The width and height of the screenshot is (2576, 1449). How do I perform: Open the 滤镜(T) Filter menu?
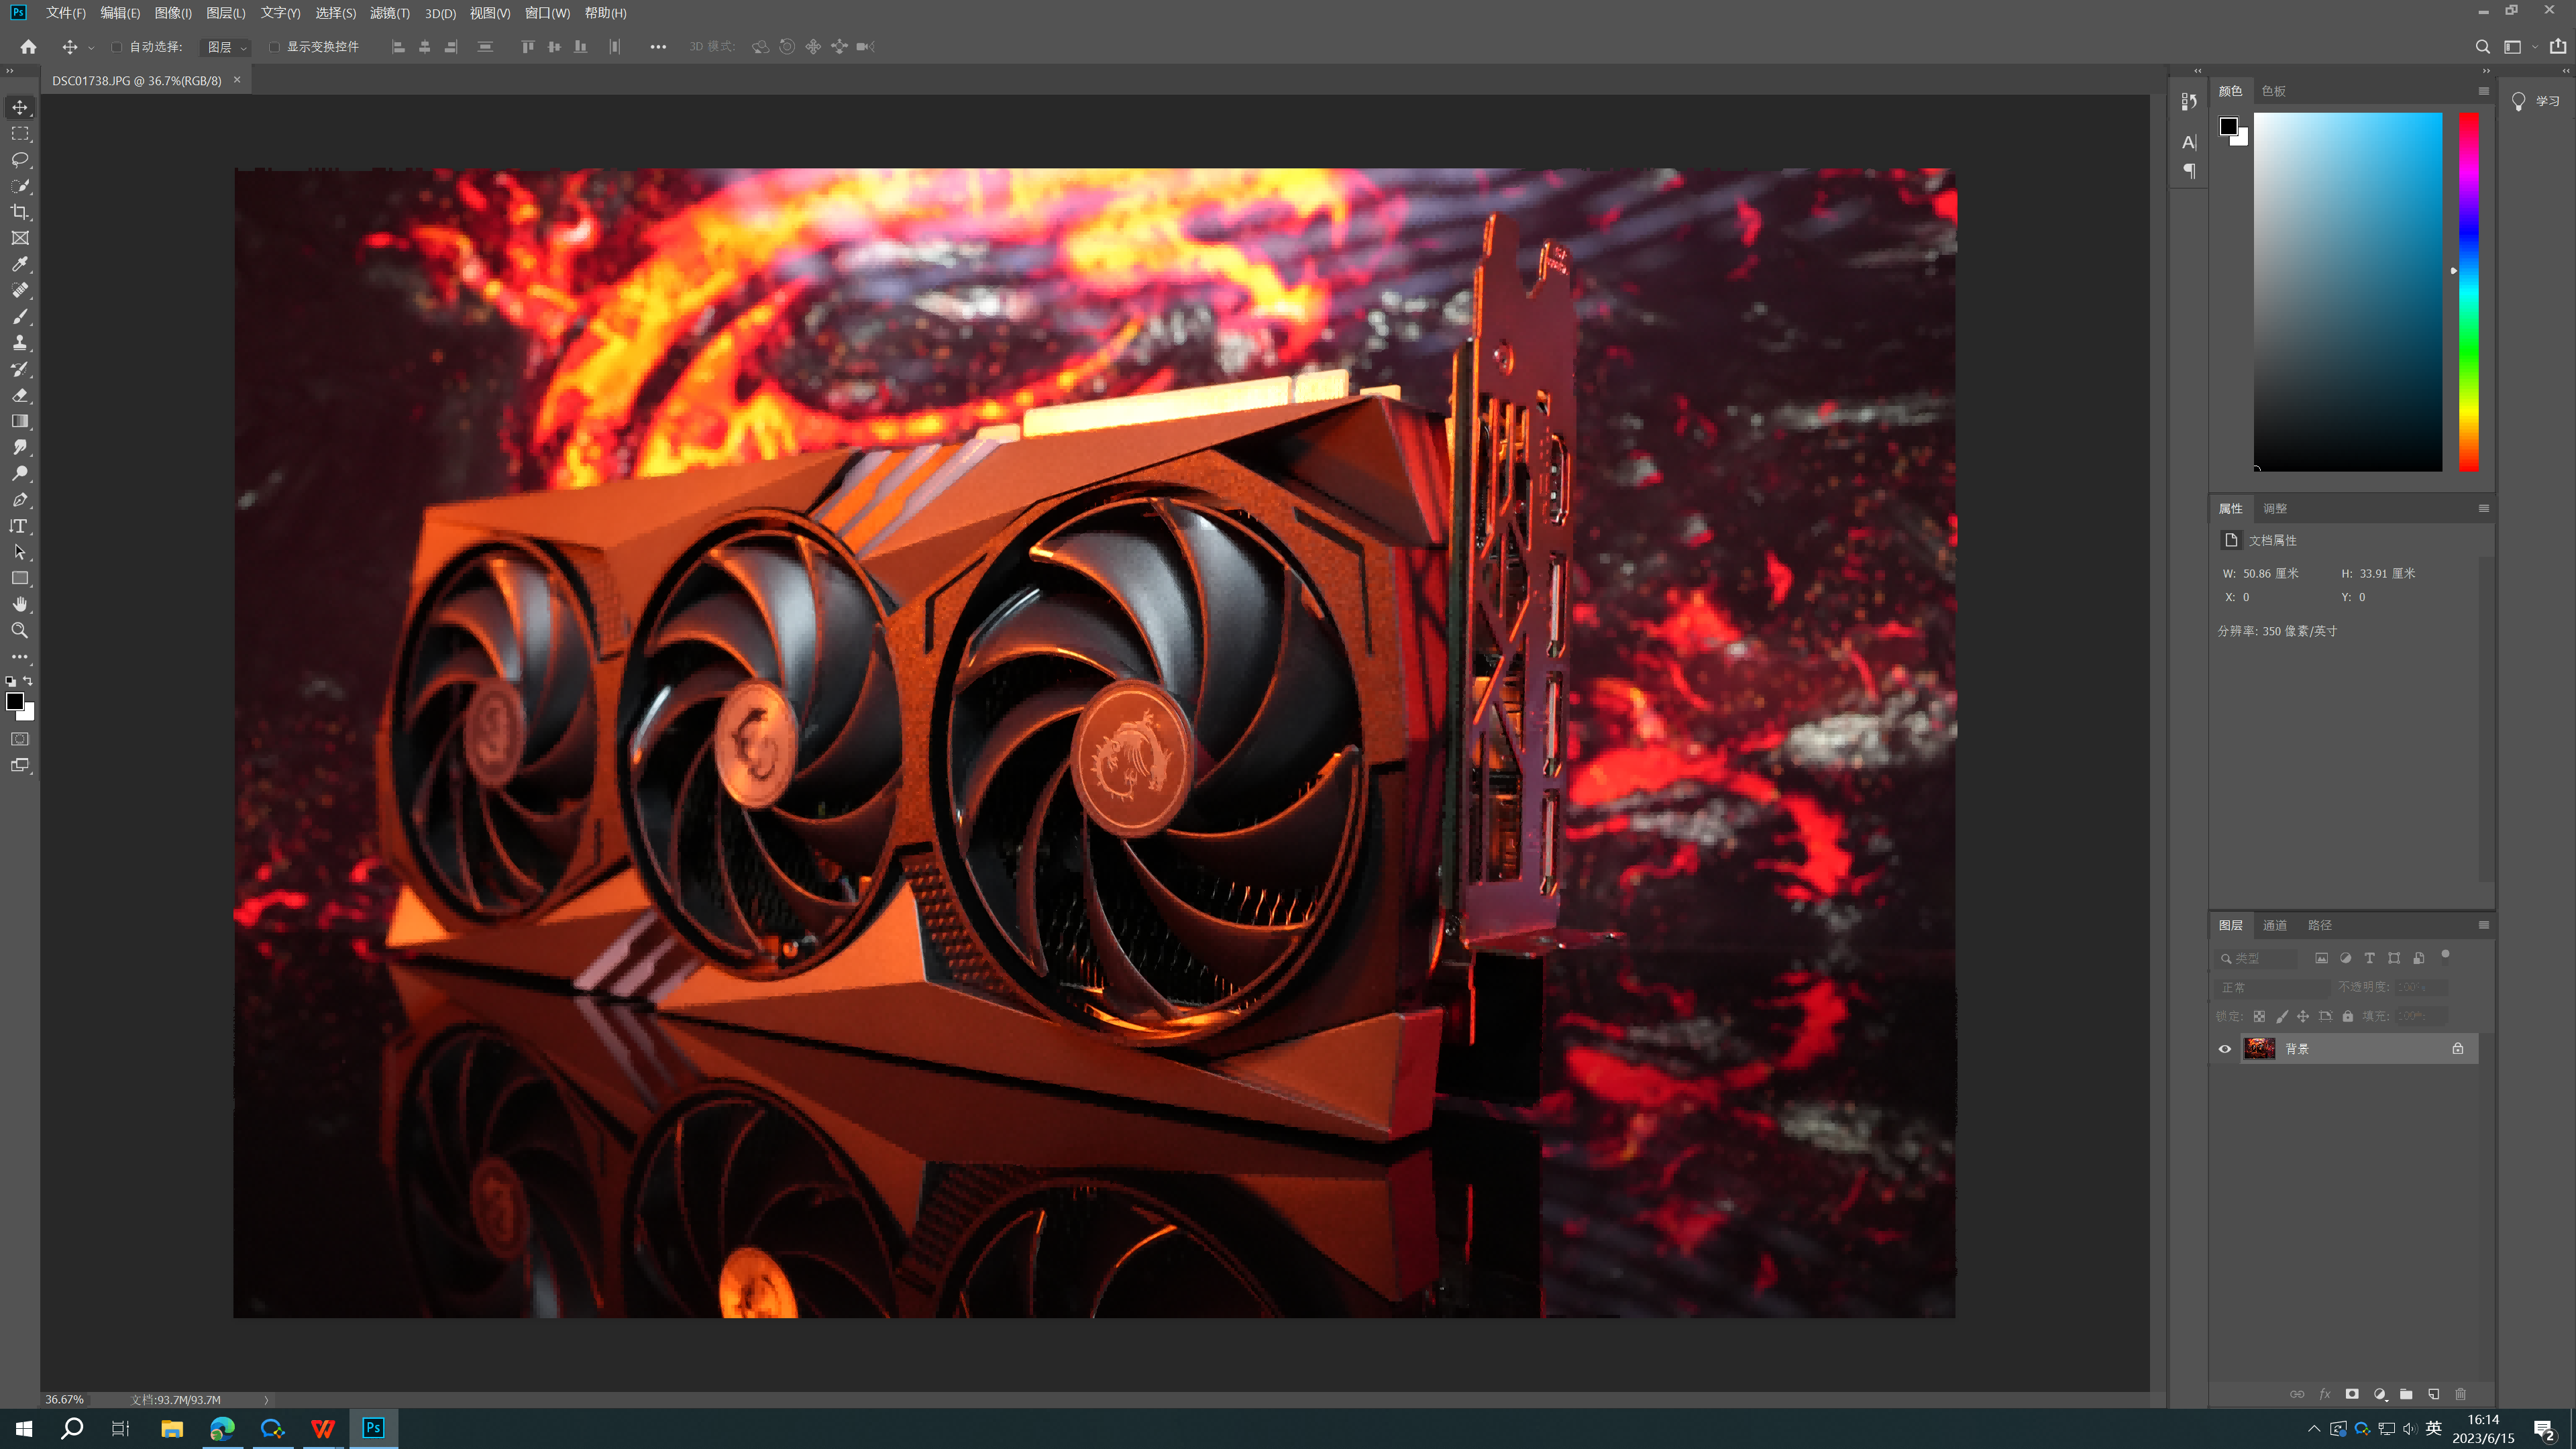click(389, 13)
